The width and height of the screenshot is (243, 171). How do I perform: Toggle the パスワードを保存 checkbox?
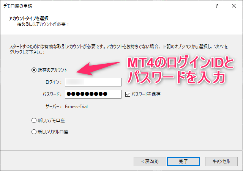click(128, 94)
